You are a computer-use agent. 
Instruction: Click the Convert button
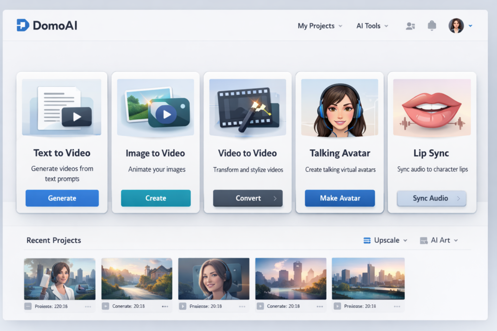pos(248,198)
